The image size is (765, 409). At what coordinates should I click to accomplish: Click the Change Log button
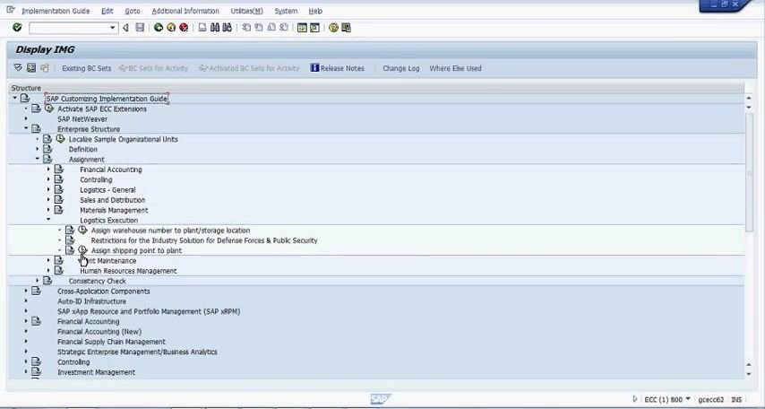(x=401, y=68)
